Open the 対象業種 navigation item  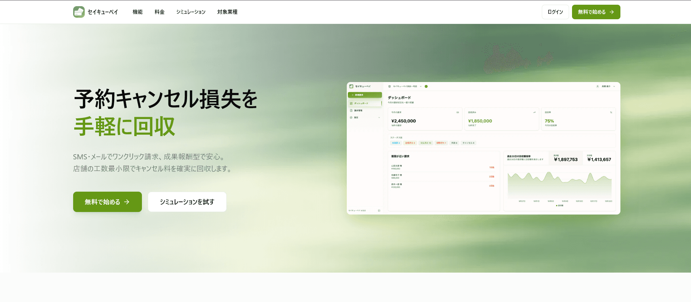(x=227, y=12)
